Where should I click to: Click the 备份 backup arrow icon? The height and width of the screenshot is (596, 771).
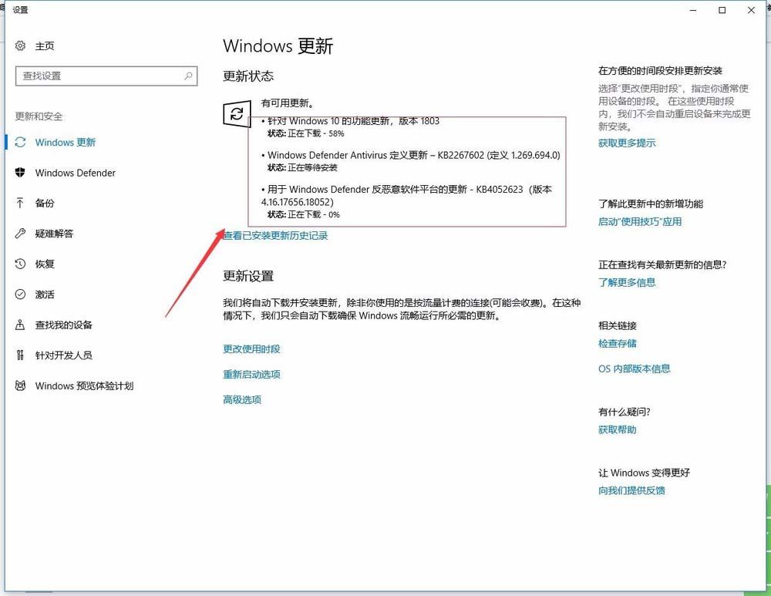(x=21, y=203)
